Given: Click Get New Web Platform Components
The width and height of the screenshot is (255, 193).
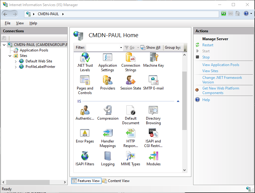Looking at the screenshot, I should (221, 90).
